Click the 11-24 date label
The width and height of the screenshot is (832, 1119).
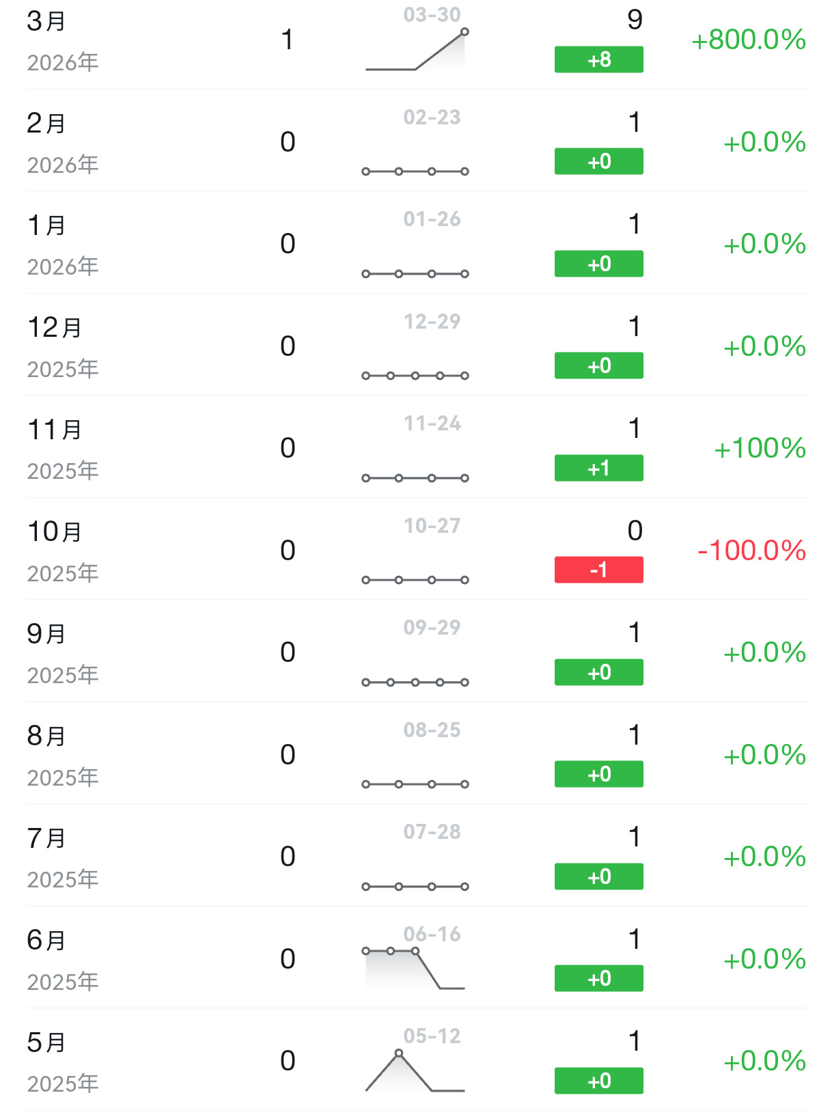pos(432,424)
